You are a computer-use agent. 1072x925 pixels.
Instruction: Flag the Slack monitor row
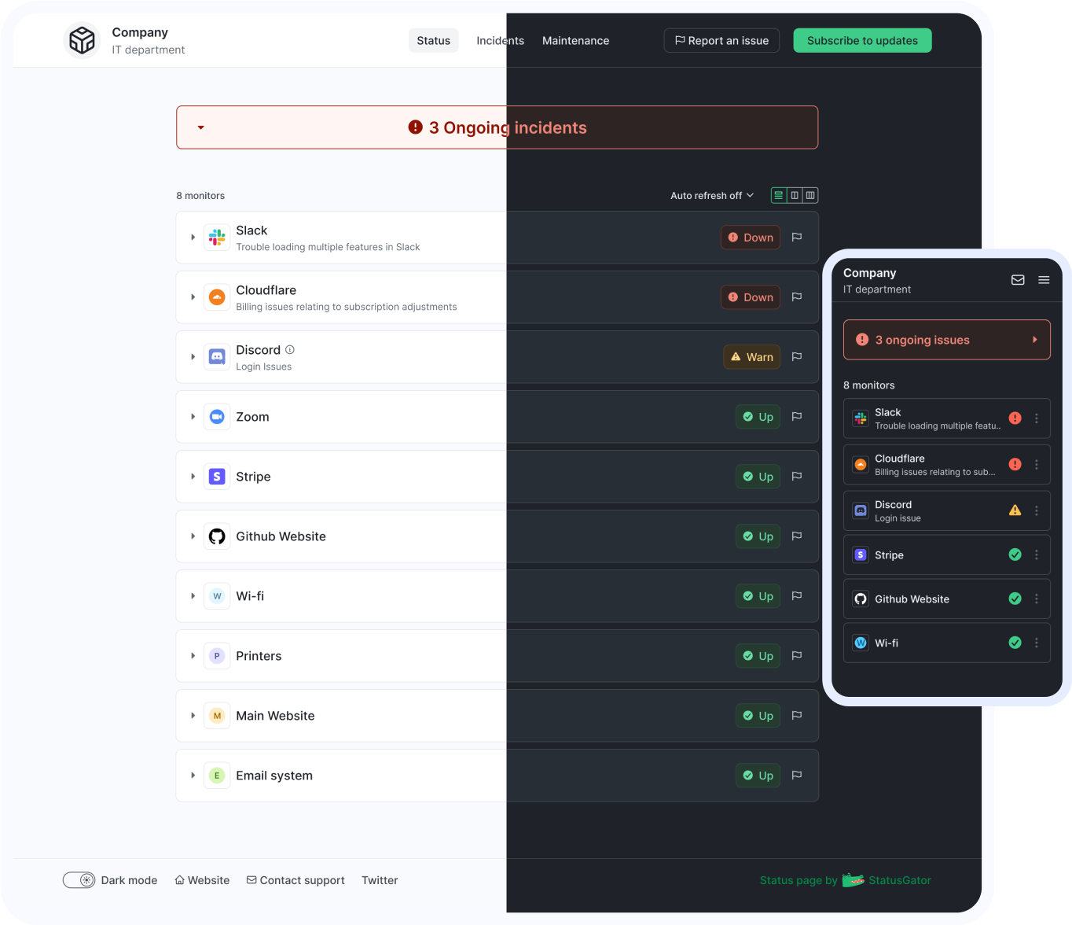tap(796, 237)
